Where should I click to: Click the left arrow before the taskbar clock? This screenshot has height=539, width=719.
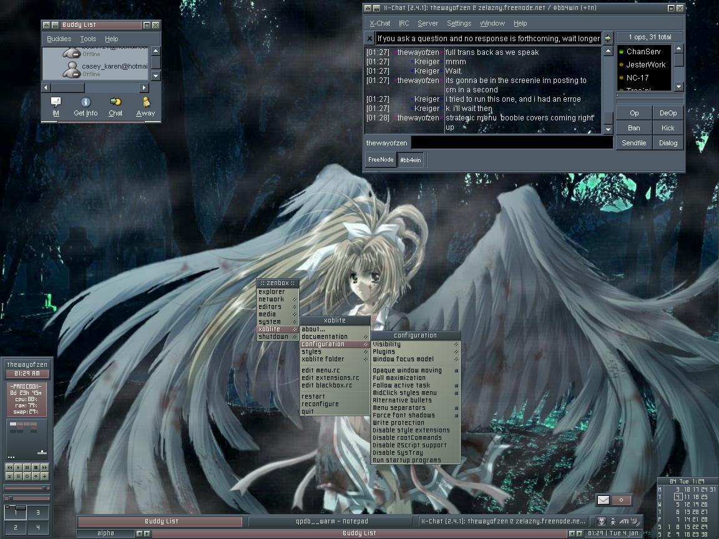coord(571,533)
